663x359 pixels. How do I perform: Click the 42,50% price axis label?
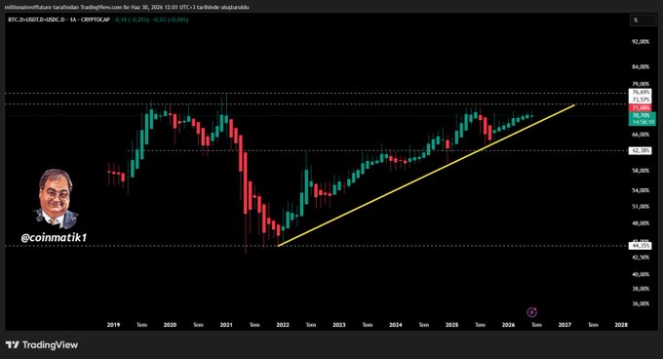[x=641, y=258]
